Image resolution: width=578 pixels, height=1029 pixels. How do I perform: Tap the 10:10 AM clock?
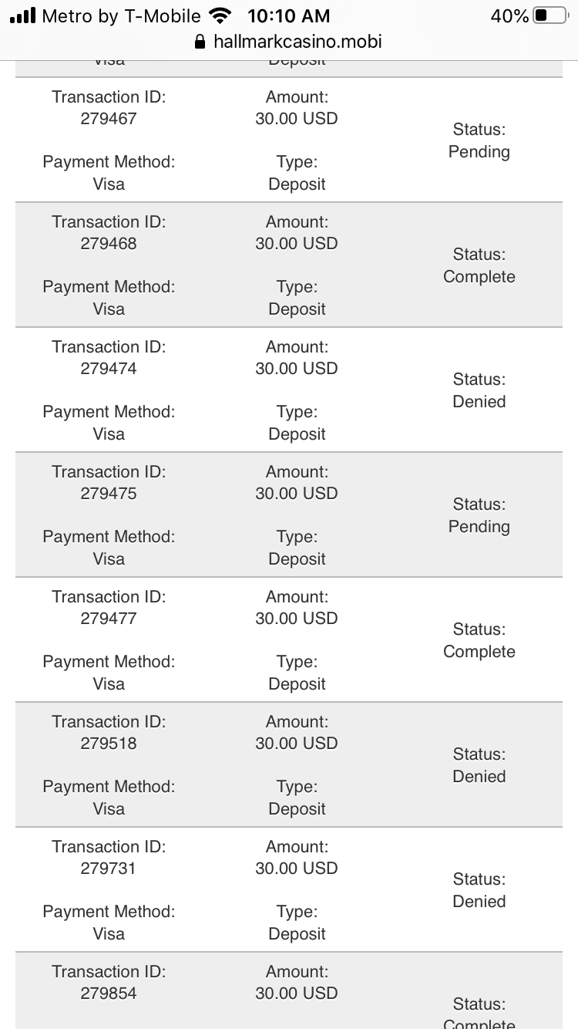[x=289, y=15]
